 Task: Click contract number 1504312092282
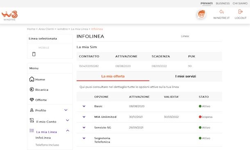(89, 66)
